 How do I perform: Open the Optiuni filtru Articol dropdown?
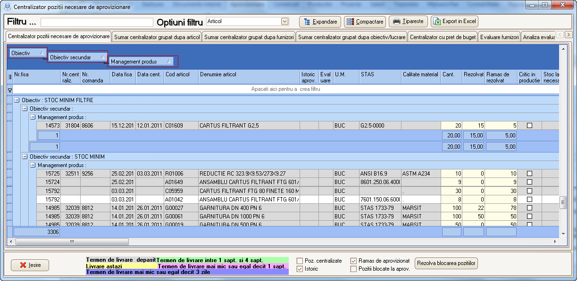tap(284, 21)
